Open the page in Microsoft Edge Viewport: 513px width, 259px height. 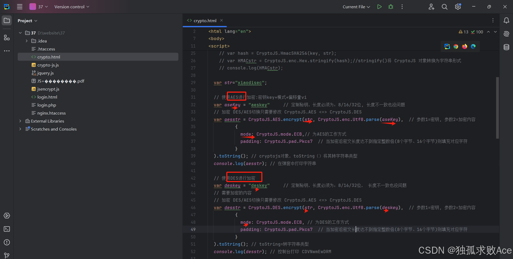tap(473, 46)
